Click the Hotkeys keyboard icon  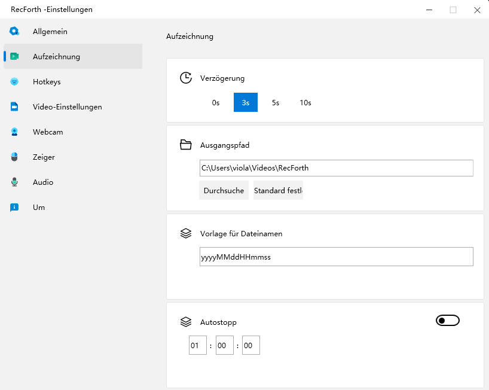[x=14, y=81]
